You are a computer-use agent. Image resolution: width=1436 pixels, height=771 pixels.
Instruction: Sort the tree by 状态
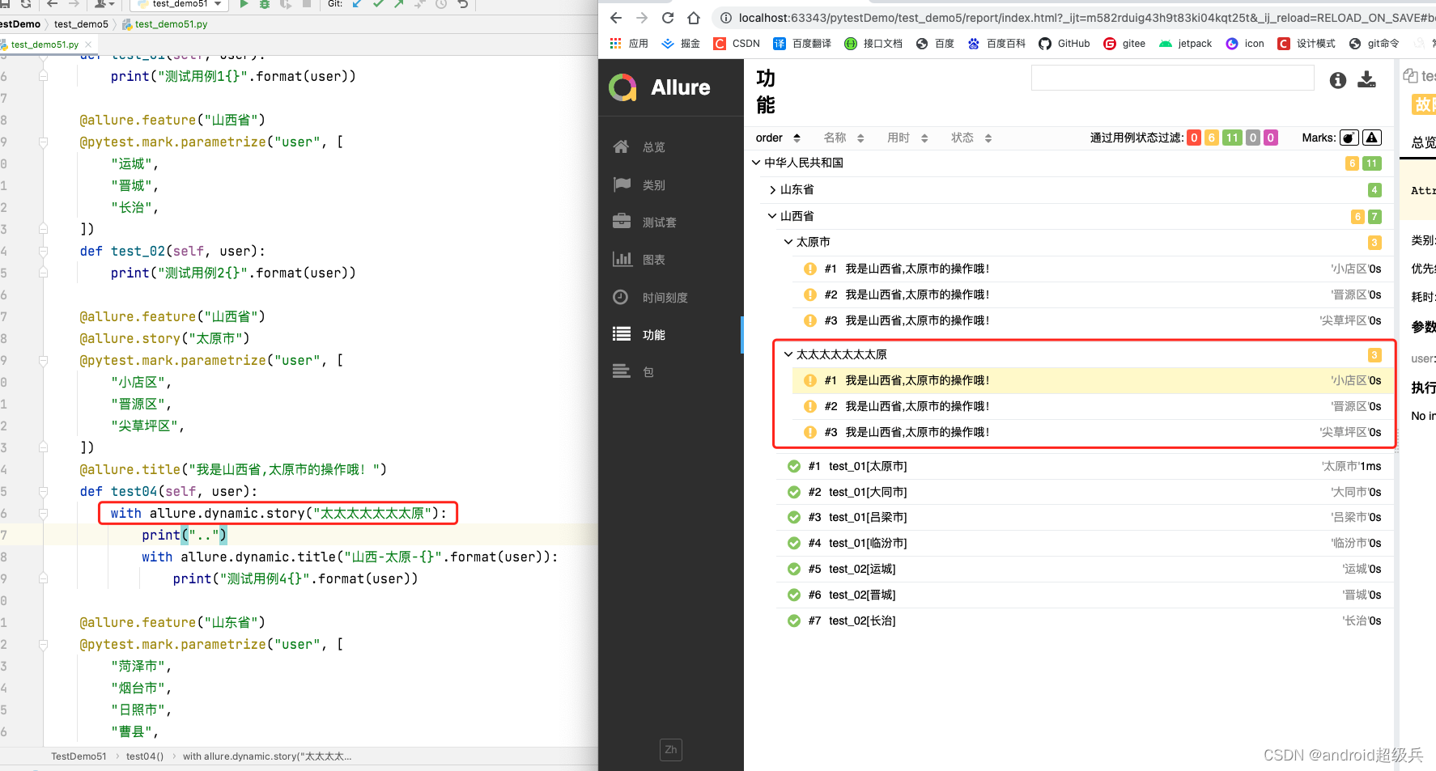[971, 138]
